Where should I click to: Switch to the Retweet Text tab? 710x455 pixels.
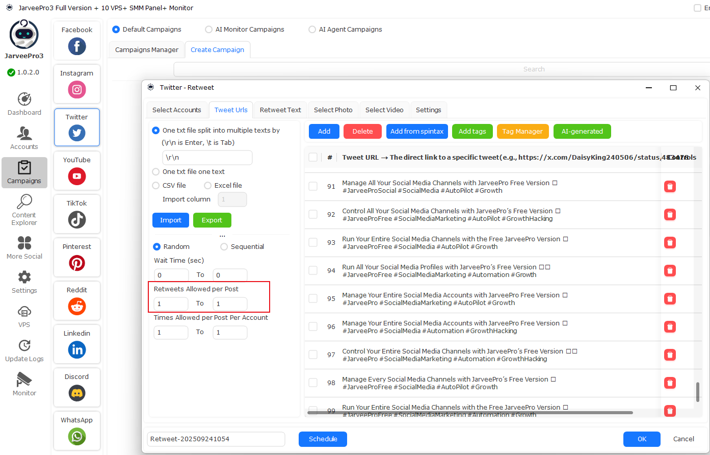pos(280,110)
